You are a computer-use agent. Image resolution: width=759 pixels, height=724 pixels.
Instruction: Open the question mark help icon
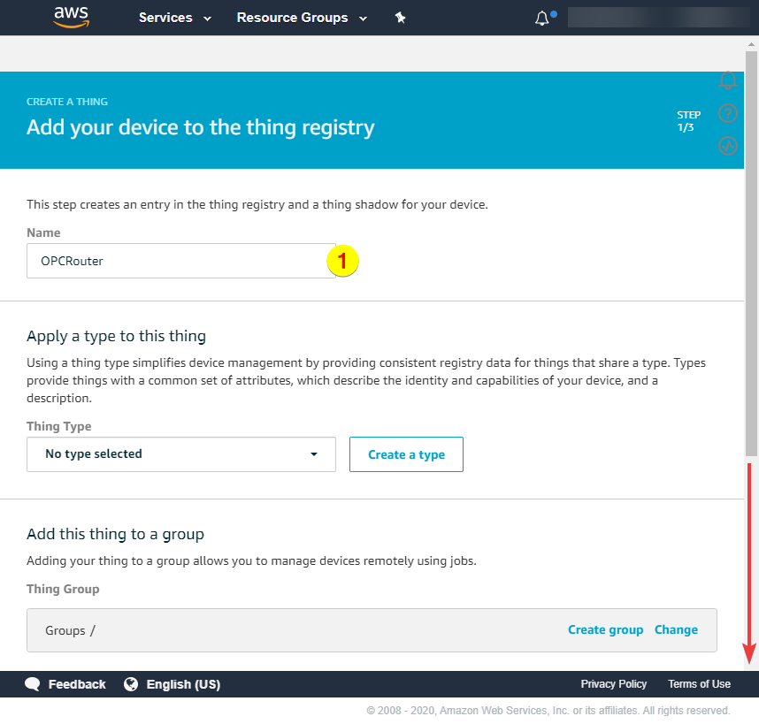click(728, 113)
